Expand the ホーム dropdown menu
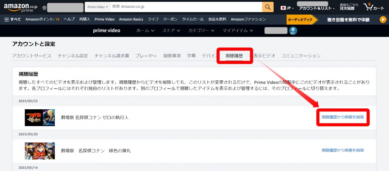This screenshot has height=171, width=389. (x=145, y=31)
